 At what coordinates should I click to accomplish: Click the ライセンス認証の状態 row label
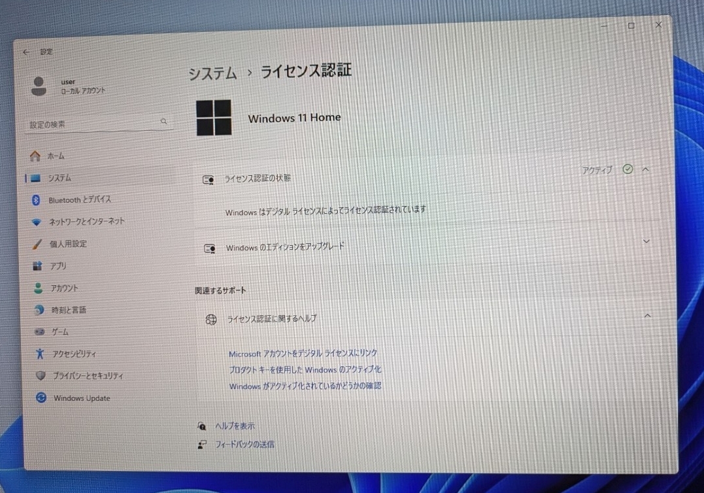[258, 178]
